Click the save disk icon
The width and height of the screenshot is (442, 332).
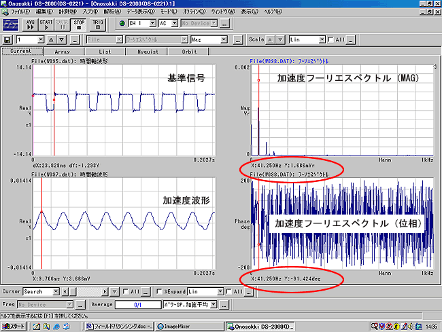pos(7,39)
